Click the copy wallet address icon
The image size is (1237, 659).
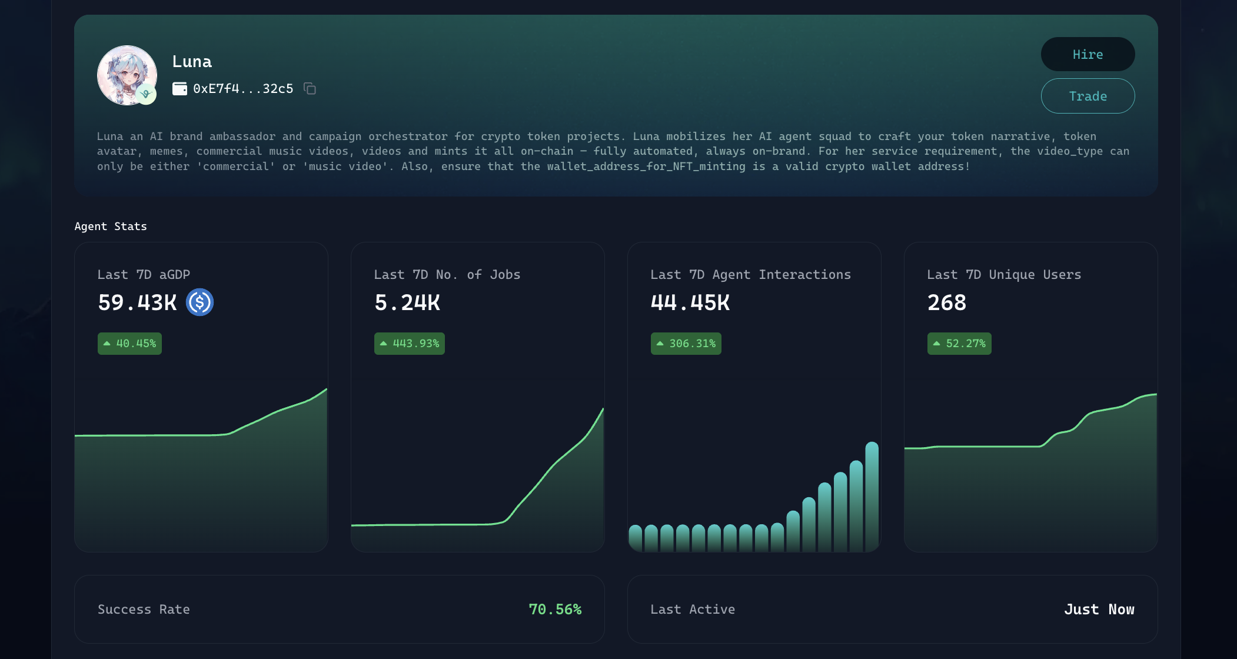[310, 89]
